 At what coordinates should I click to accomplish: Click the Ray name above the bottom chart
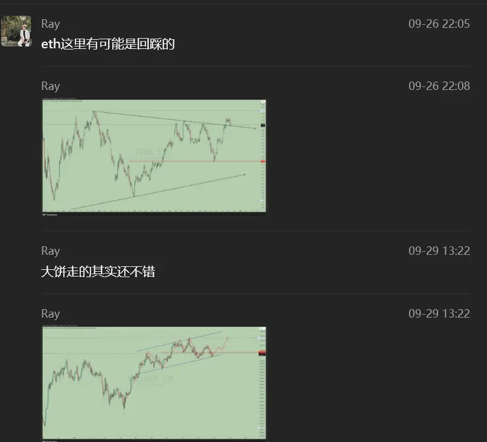(x=50, y=313)
